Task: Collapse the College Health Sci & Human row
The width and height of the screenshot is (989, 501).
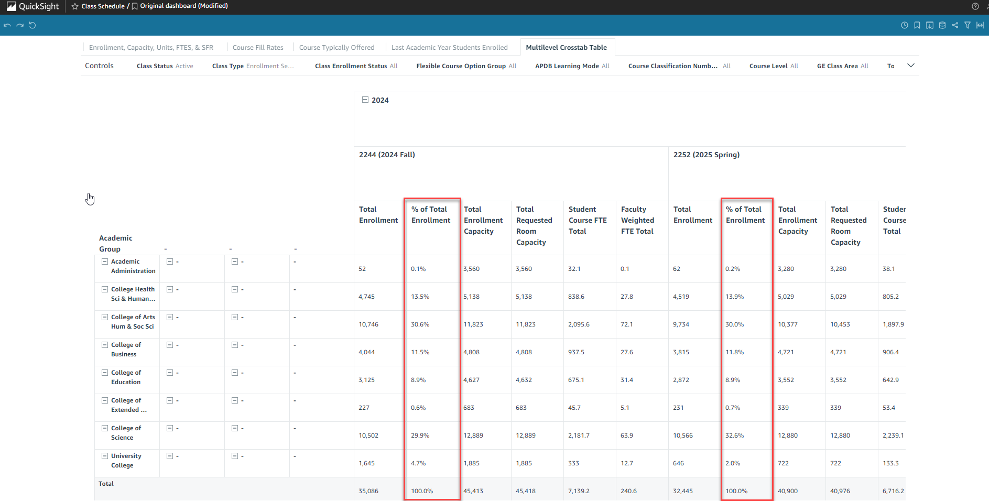Action: [x=105, y=289]
